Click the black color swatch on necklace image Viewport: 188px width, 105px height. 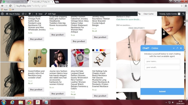pos(93,50)
